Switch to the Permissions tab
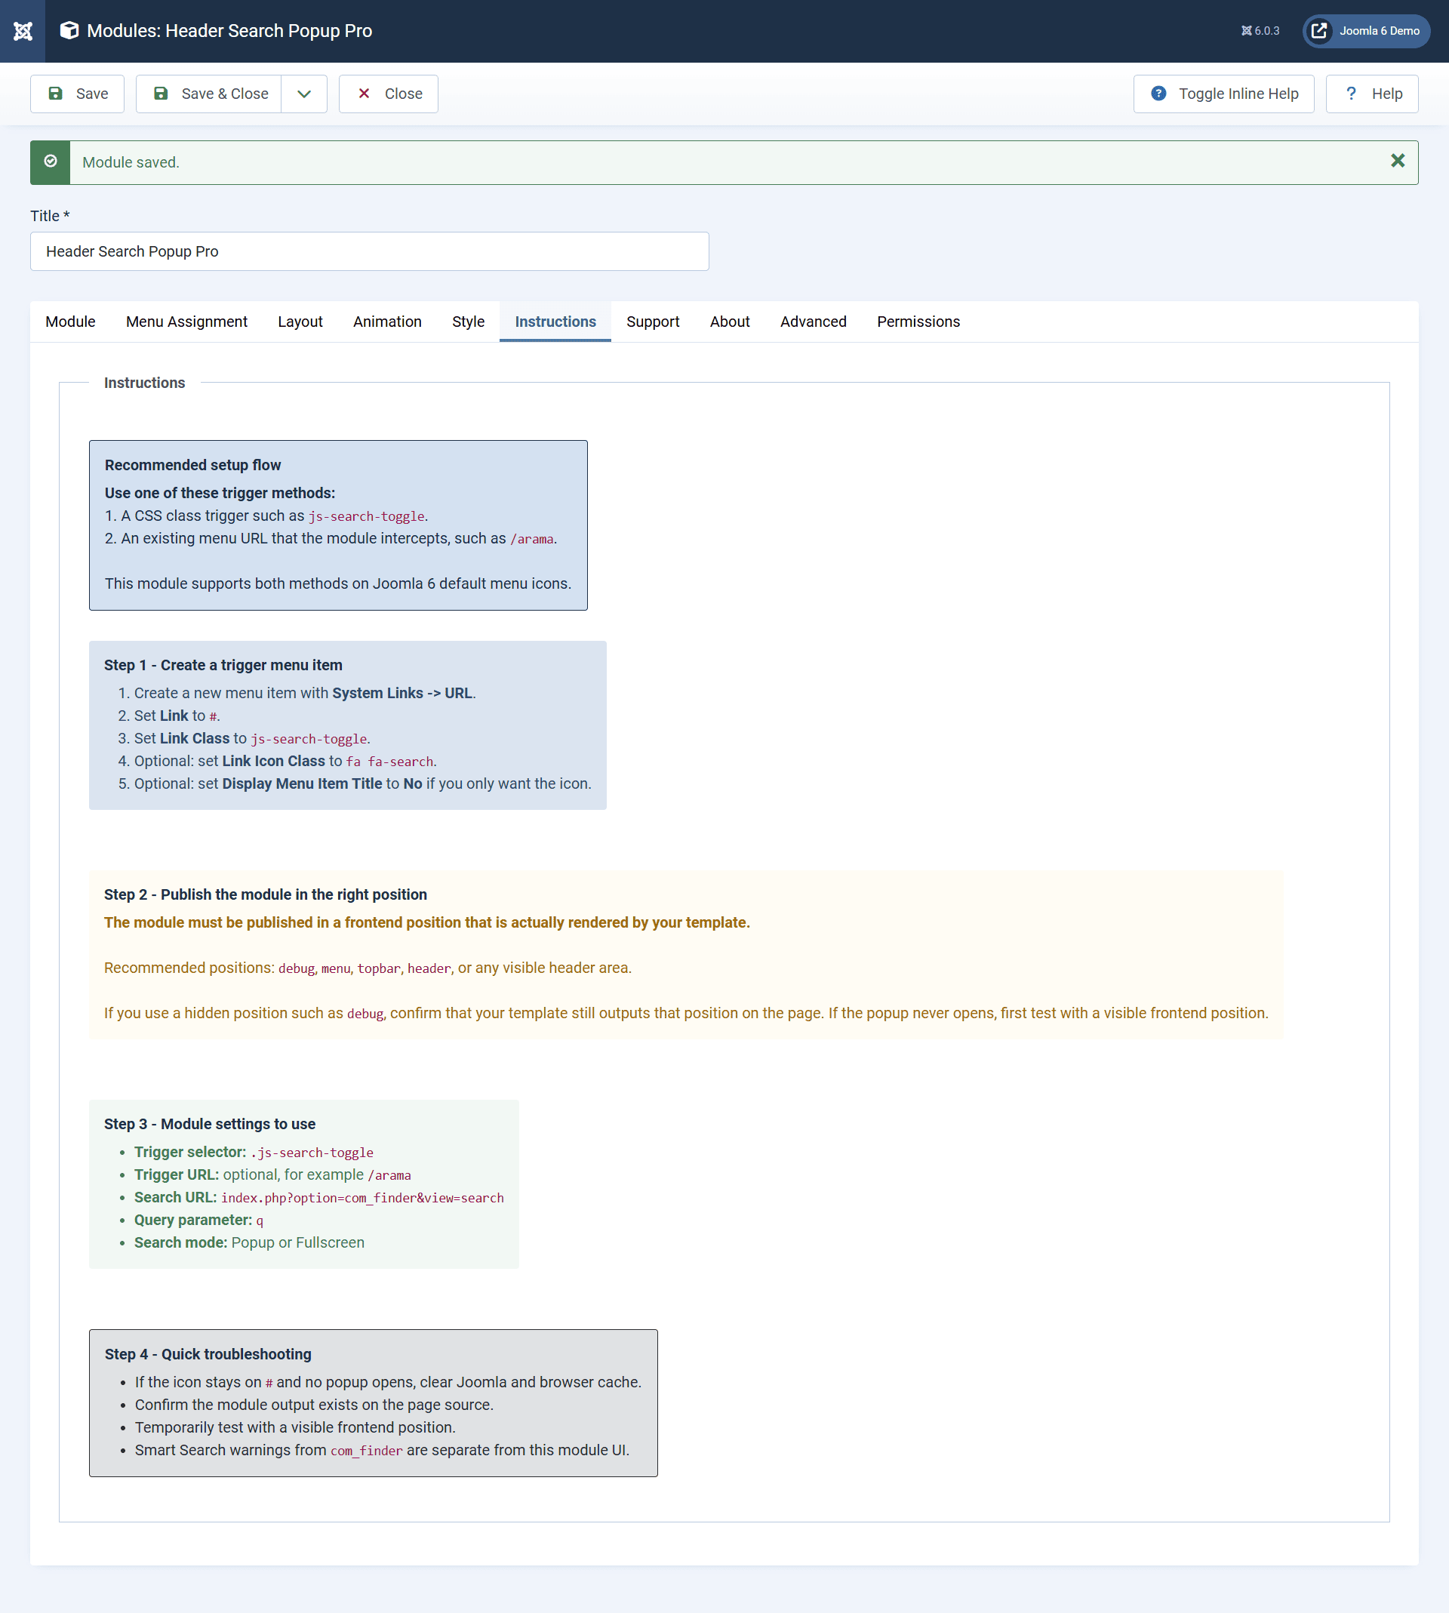Screen dimensions: 1449x1613 918,322
